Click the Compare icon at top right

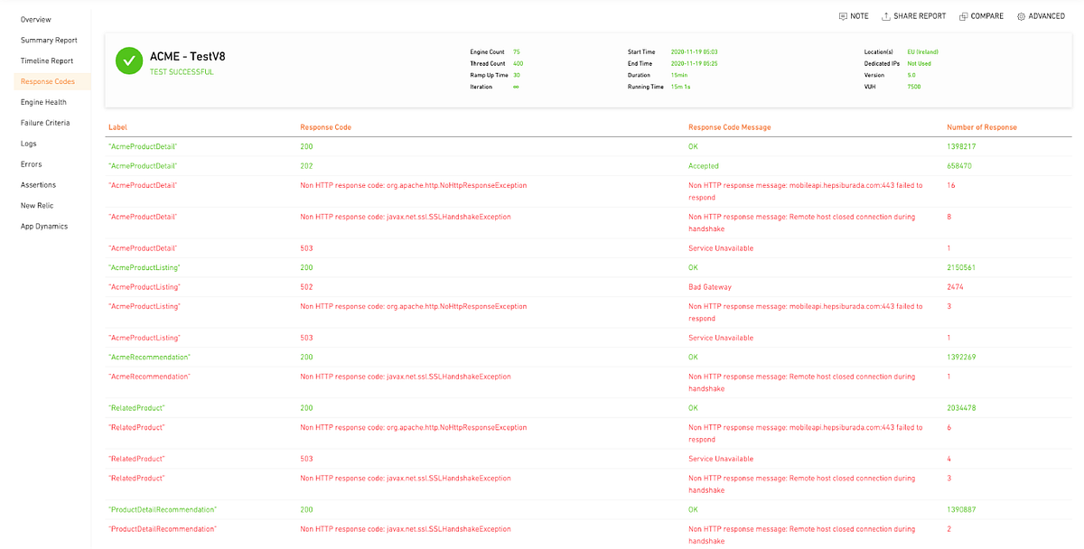coord(963,15)
